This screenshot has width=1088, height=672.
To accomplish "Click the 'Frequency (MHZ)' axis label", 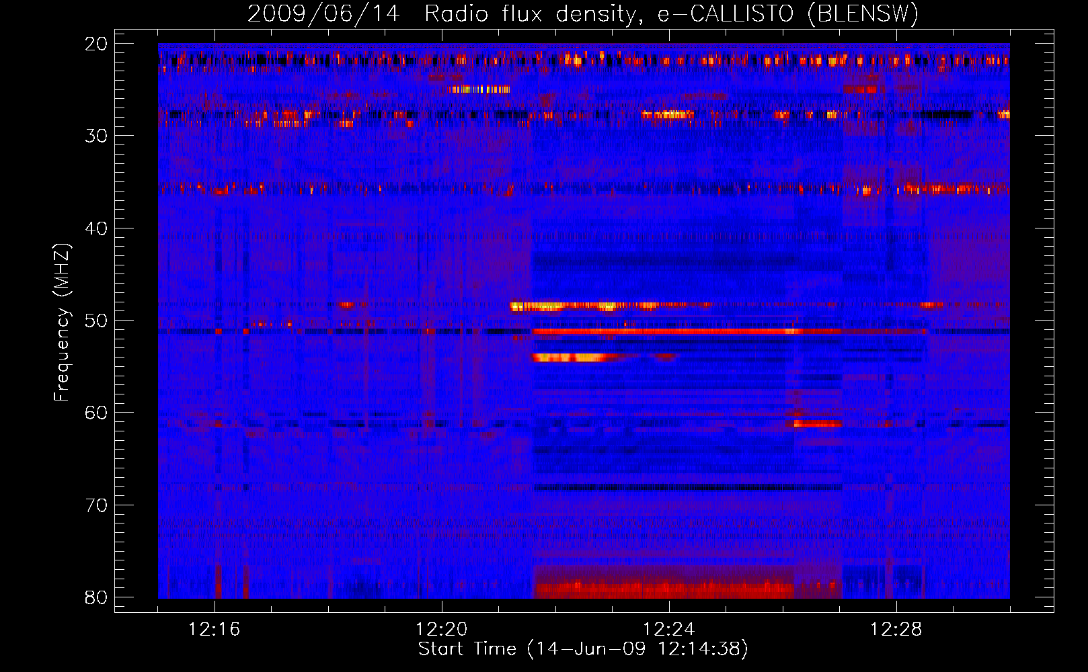I will tap(62, 323).
